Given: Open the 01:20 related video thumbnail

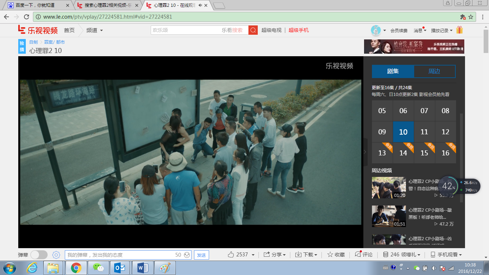Looking at the screenshot, I should point(389,188).
